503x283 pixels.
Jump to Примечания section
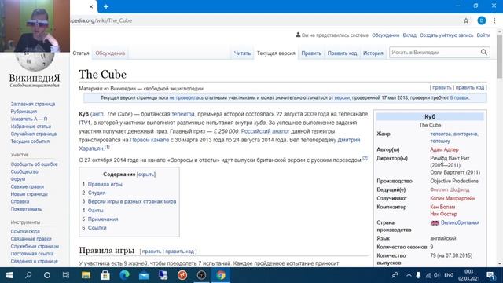pos(103,219)
